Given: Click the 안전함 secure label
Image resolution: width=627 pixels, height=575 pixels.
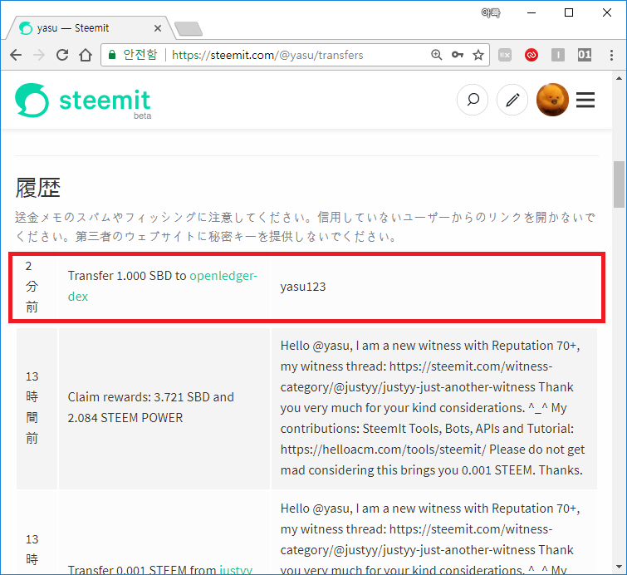Looking at the screenshot, I should click(x=140, y=54).
